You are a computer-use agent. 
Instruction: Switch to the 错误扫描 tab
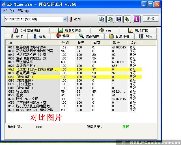(x=89, y=36)
